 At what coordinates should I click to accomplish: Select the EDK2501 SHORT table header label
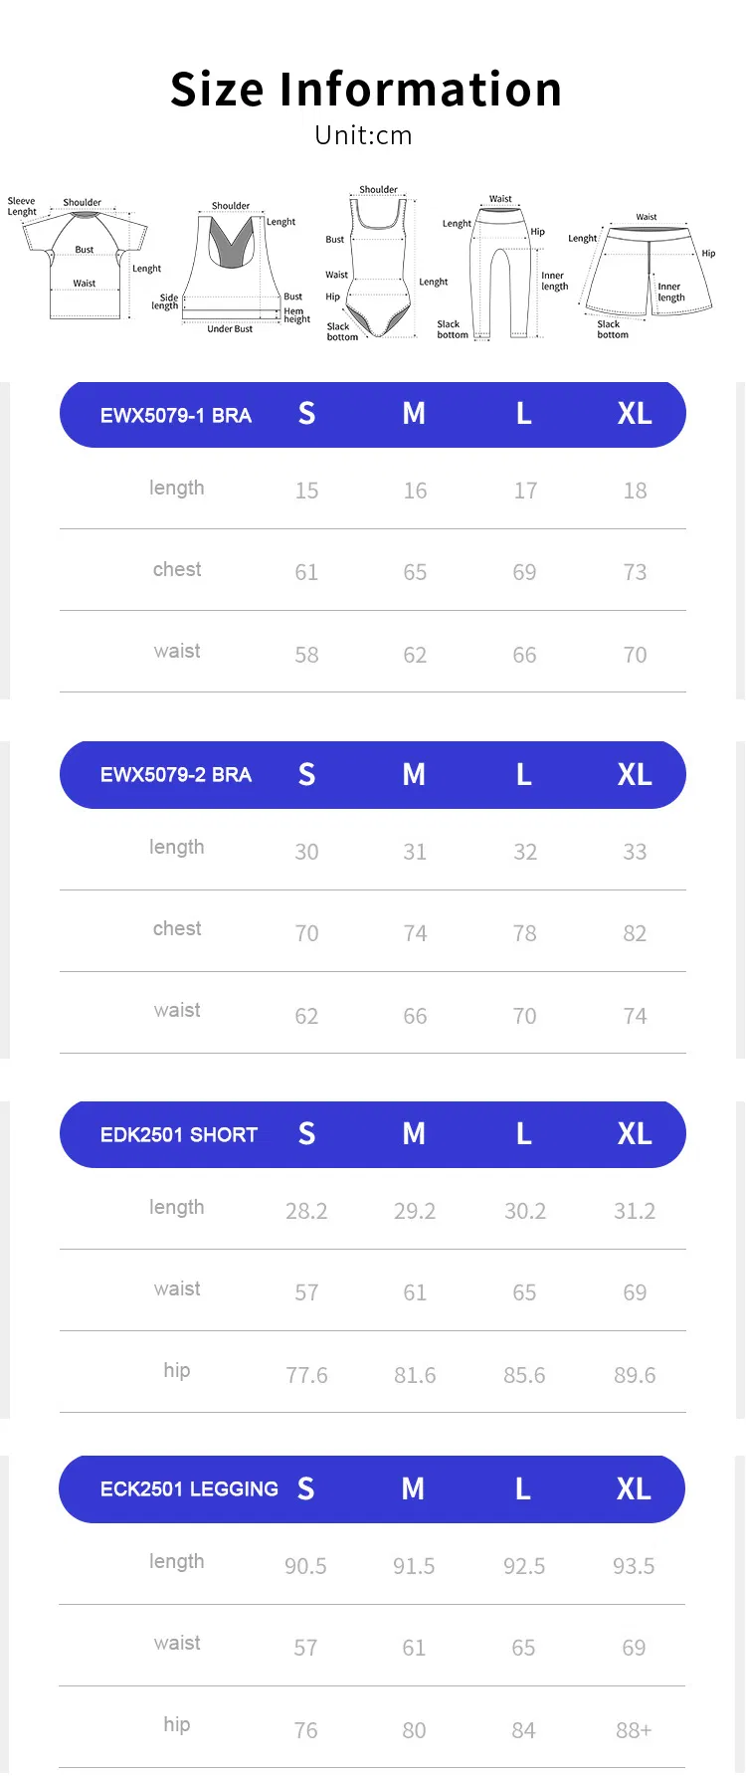click(x=179, y=1135)
